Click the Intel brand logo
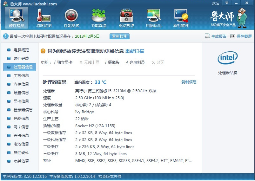The image size is (255, 181). (227, 57)
